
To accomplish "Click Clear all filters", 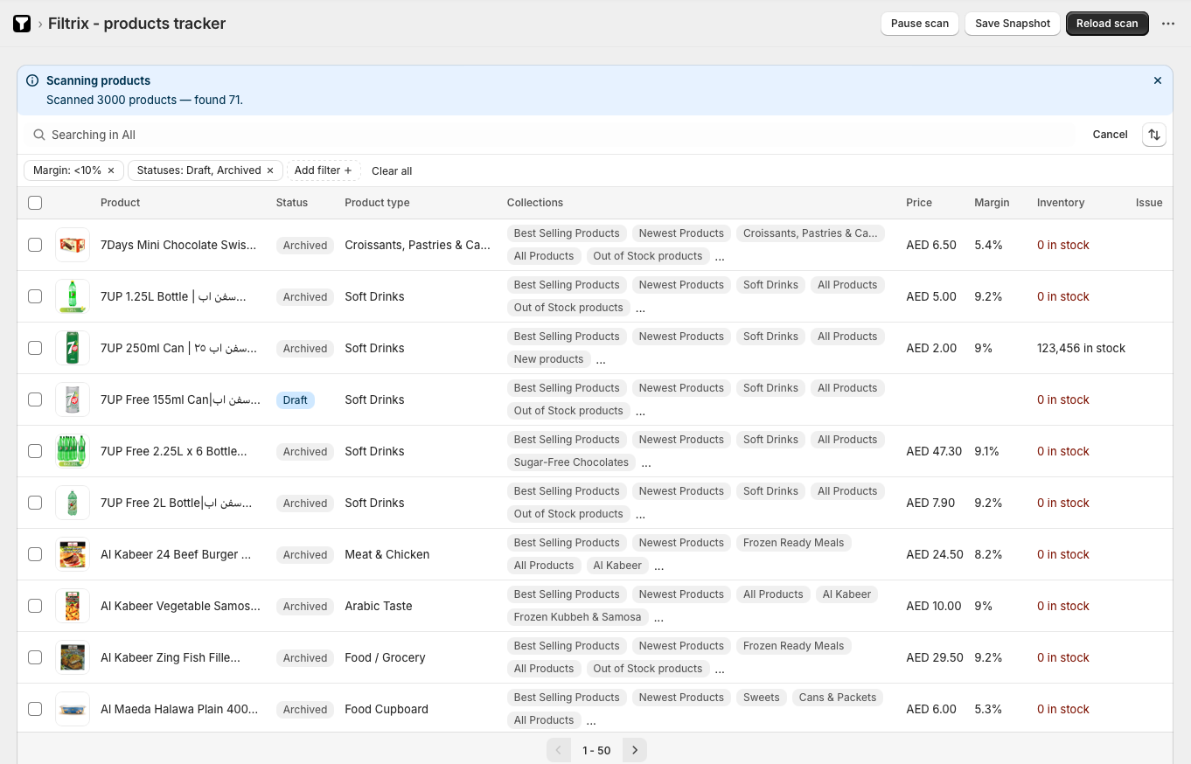I will pos(392,170).
